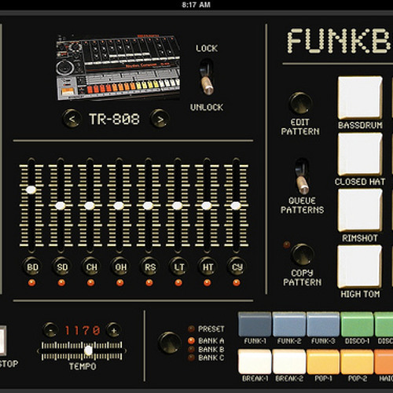Select BANK C
Viewport: 393px width, 393px height.
click(x=206, y=358)
